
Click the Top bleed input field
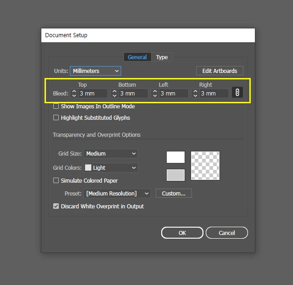(x=93, y=93)
